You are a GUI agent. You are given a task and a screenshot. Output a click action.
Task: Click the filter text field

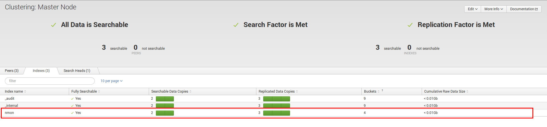tap(50, 81)
